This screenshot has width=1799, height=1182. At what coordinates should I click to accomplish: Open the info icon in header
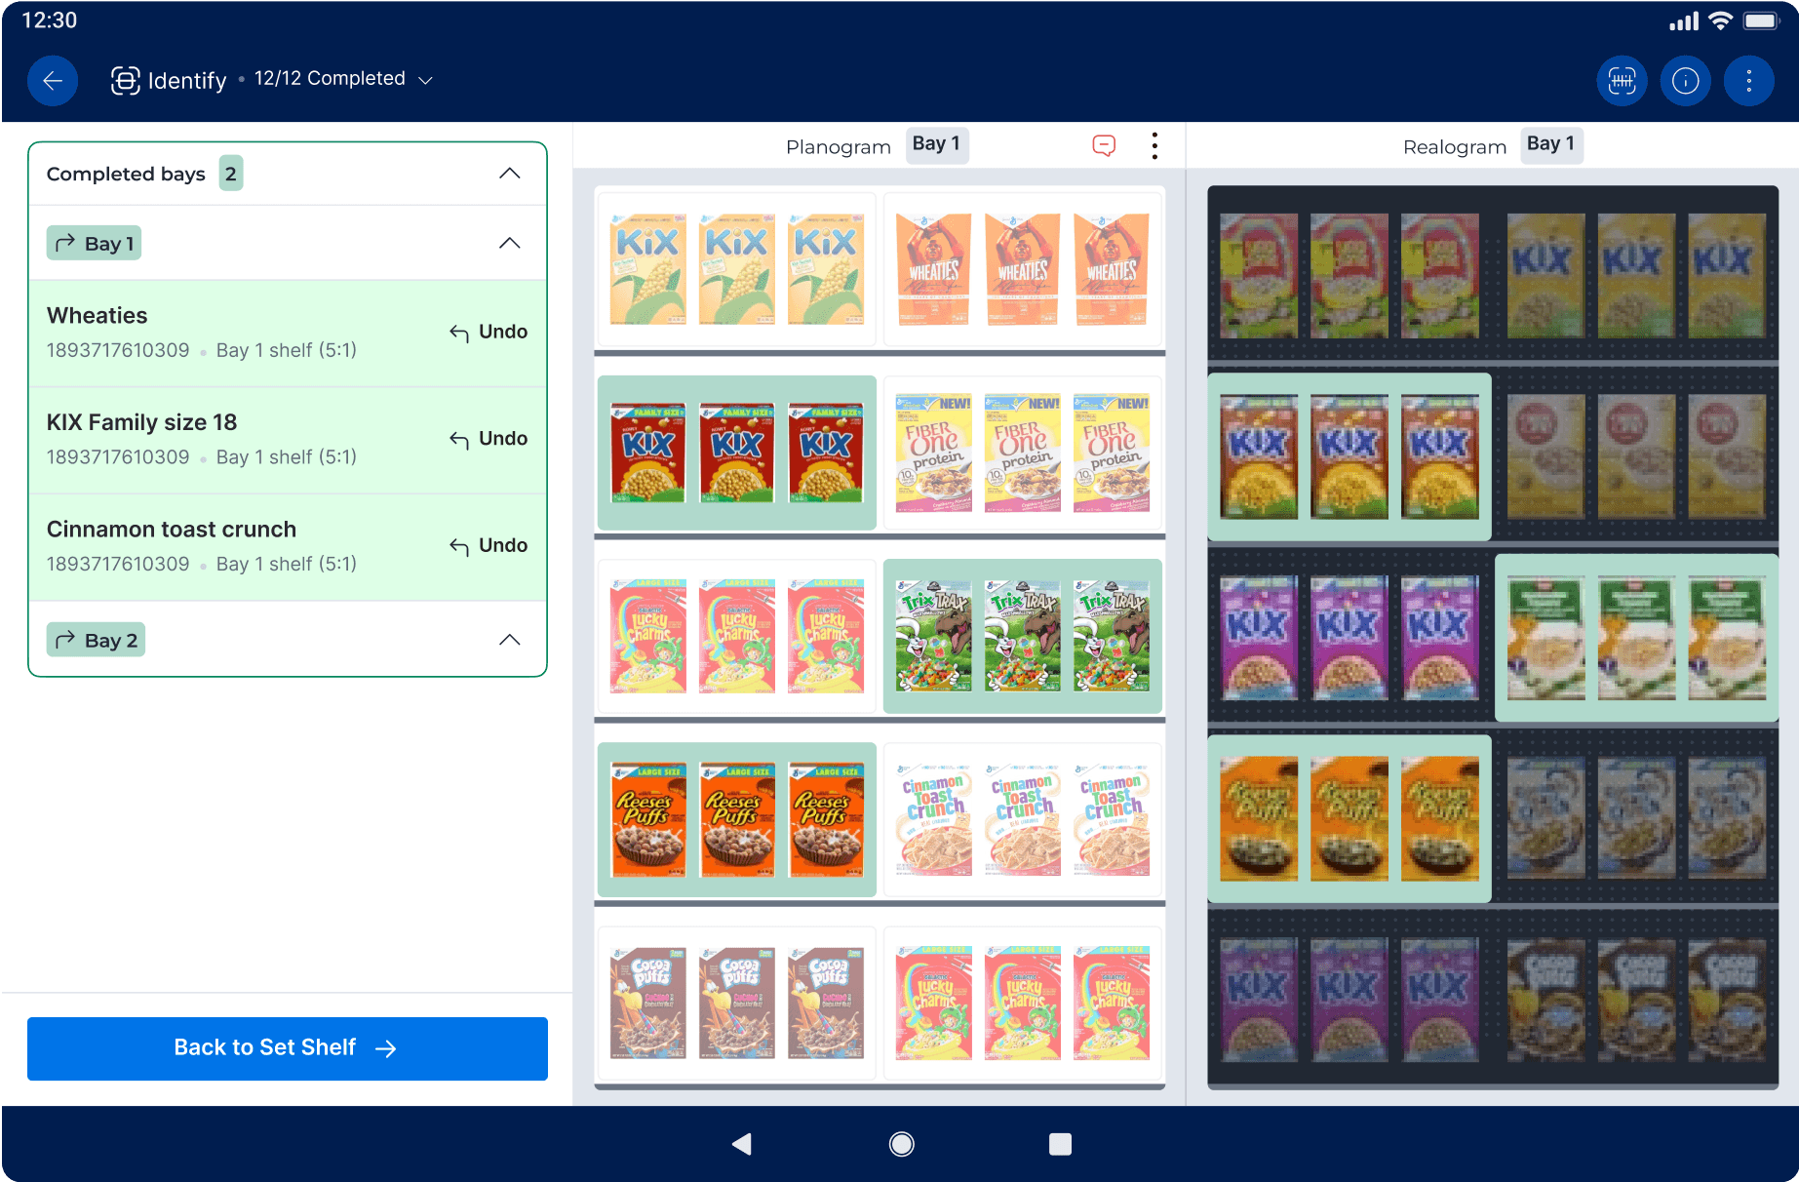1685,81
